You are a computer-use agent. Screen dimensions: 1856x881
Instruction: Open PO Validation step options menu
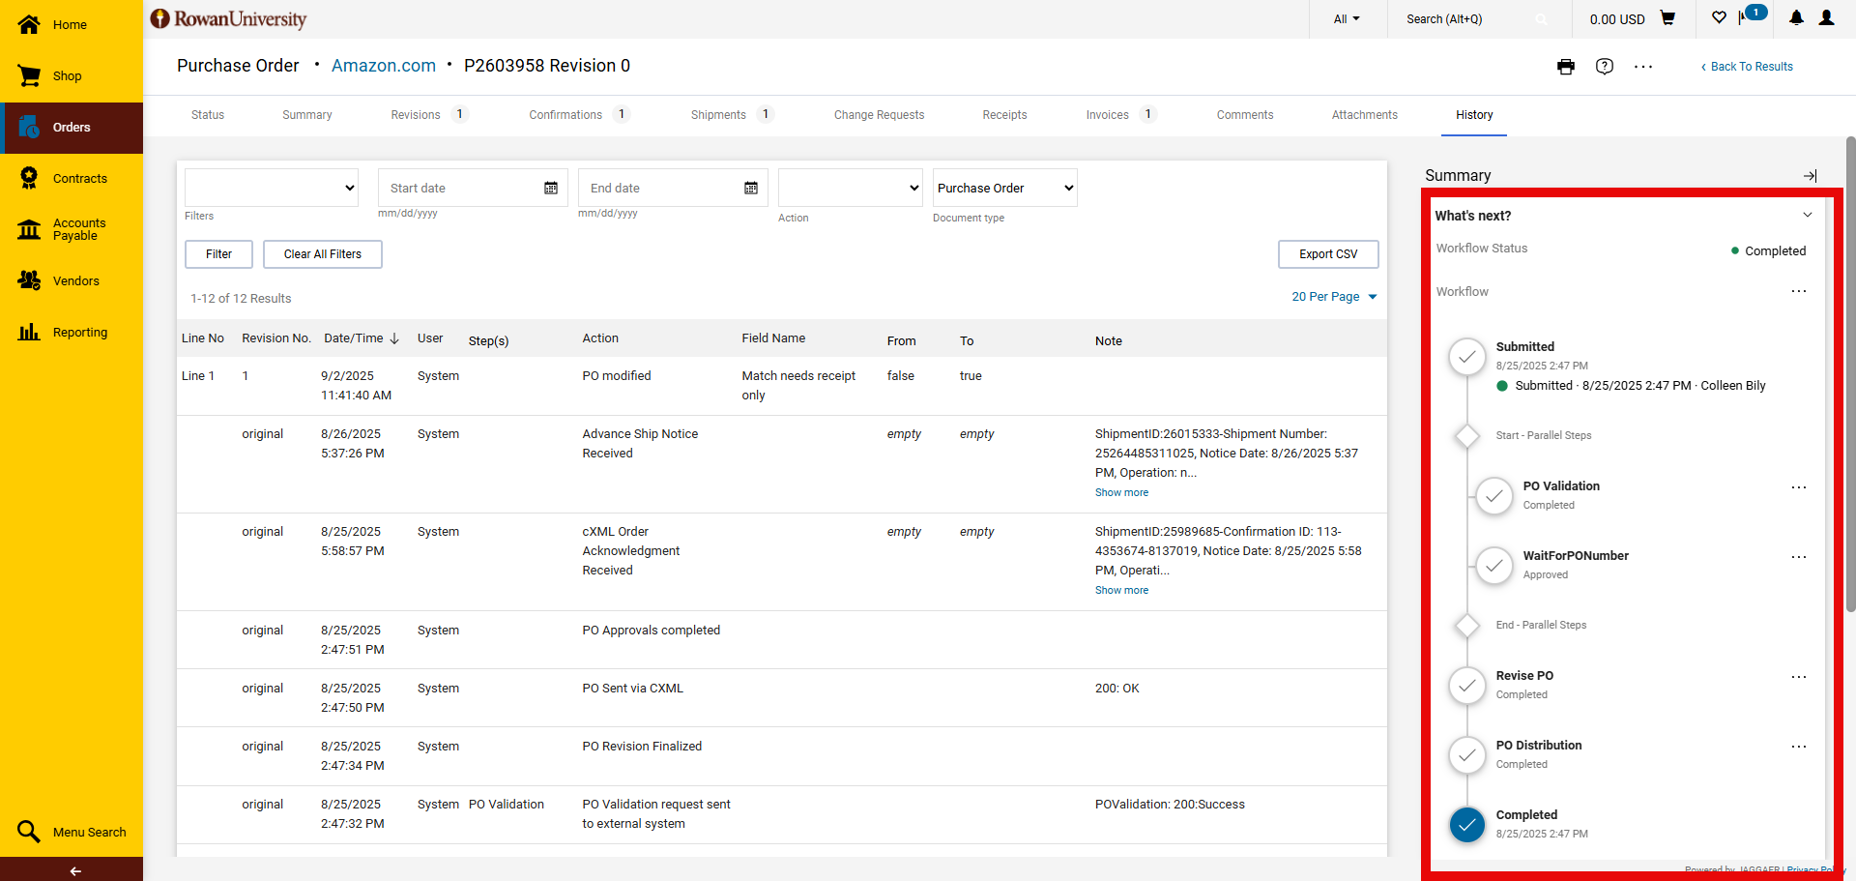pyautogui.click(x=1799, y=487)
